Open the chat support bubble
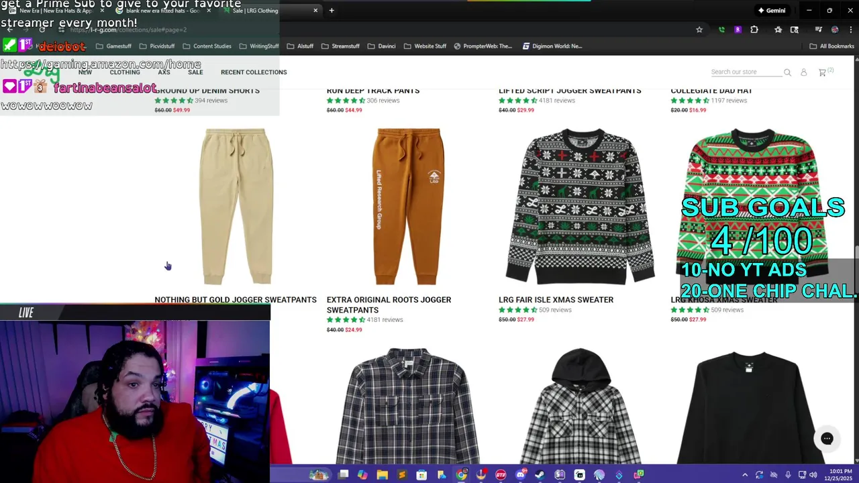This screenshot has height=483, width=859. tap(827, 439)
